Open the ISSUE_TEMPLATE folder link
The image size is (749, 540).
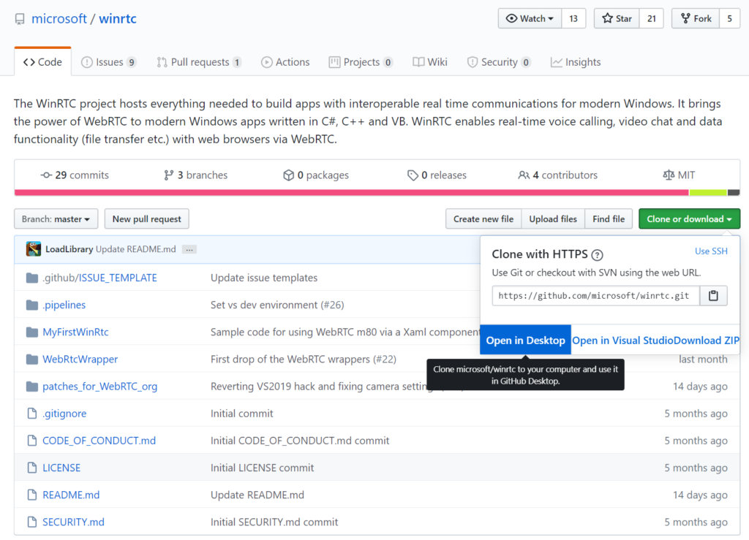pyautogui.click(x=118, y=278)
